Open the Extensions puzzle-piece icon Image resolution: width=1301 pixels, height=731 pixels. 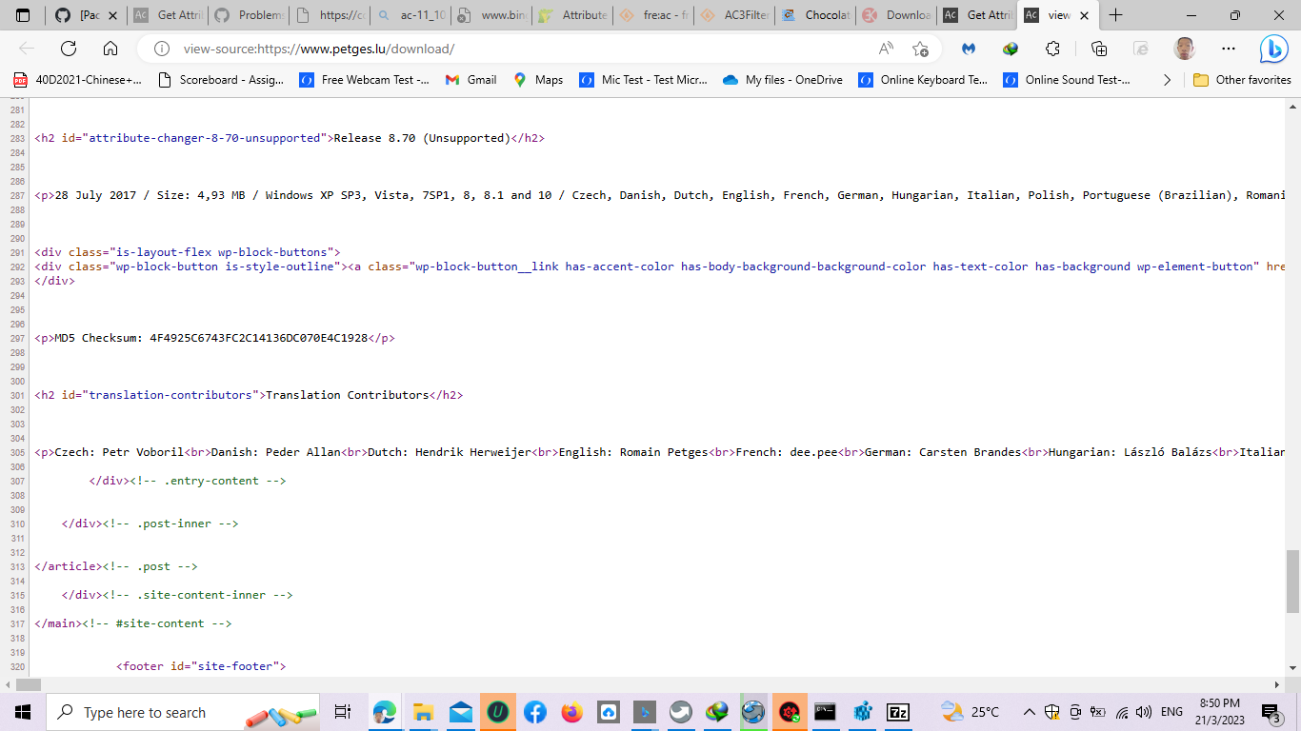point(1051,48)
